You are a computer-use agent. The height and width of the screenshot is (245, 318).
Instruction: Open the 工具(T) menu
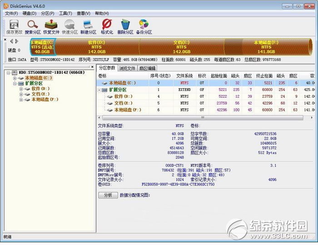[x=65, y=13]
